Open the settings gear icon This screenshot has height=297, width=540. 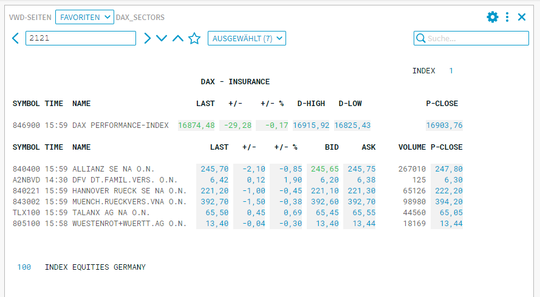(x=492, y=17)
